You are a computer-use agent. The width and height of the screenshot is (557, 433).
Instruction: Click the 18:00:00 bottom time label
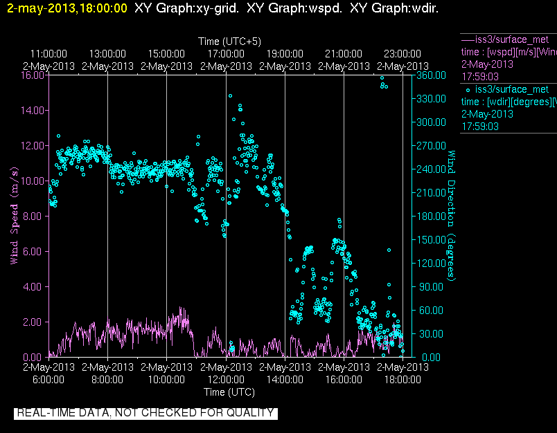coord(403,380)
